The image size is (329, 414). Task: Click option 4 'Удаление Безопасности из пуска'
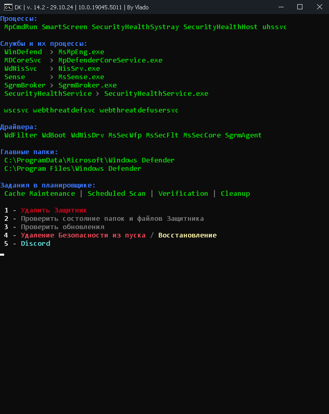click(x=83, y=235)
